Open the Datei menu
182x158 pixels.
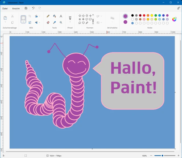[5, 8]
